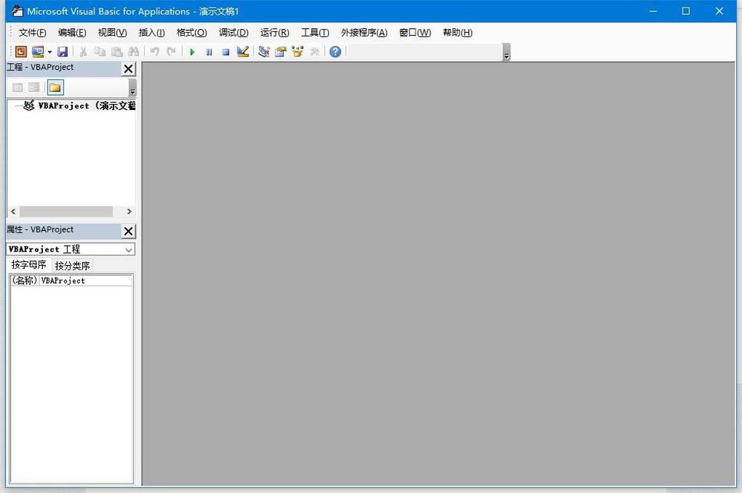The image size is (742, 493).
Task: Click the Cut scissors icon
Action: (83, 52)
